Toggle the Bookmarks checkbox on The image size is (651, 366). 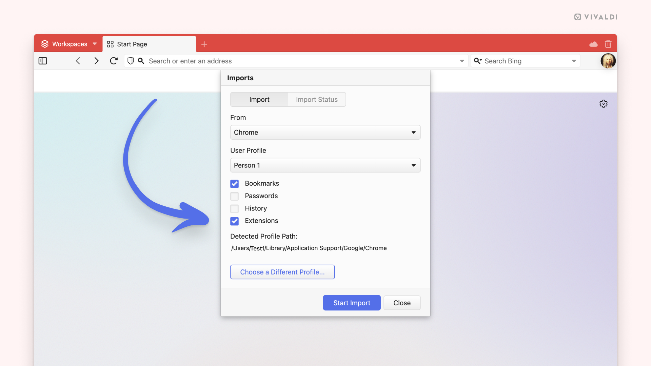point(234,183)
